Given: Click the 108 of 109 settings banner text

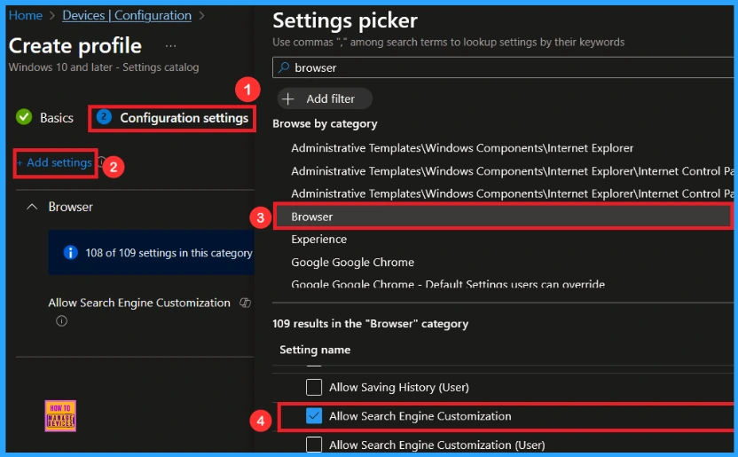Looking at the screenshot, I should [169, 253].
